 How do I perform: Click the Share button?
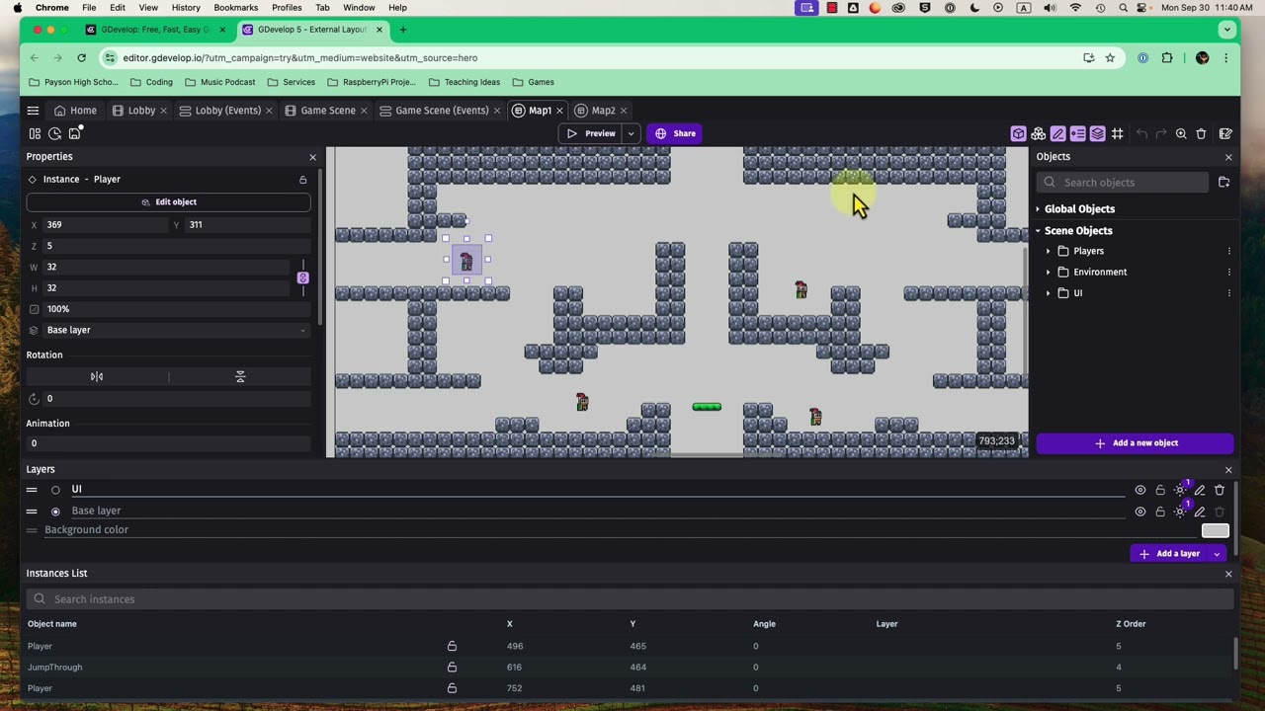pos(675,133)
